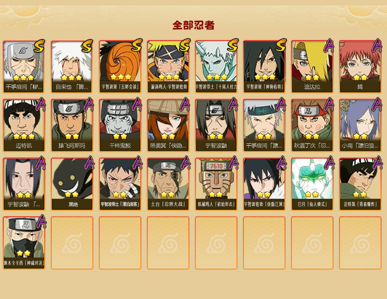Pick 宇智波佐助「侠隐江湖」card
This screenshot has width=387, height=299.
[x=264, y=184]
